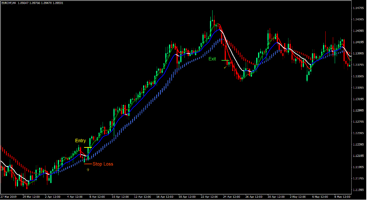Viewport: 367px width, 200px height.
Task: Select the orange Stop Loss level line
Action: click(88, 164)
